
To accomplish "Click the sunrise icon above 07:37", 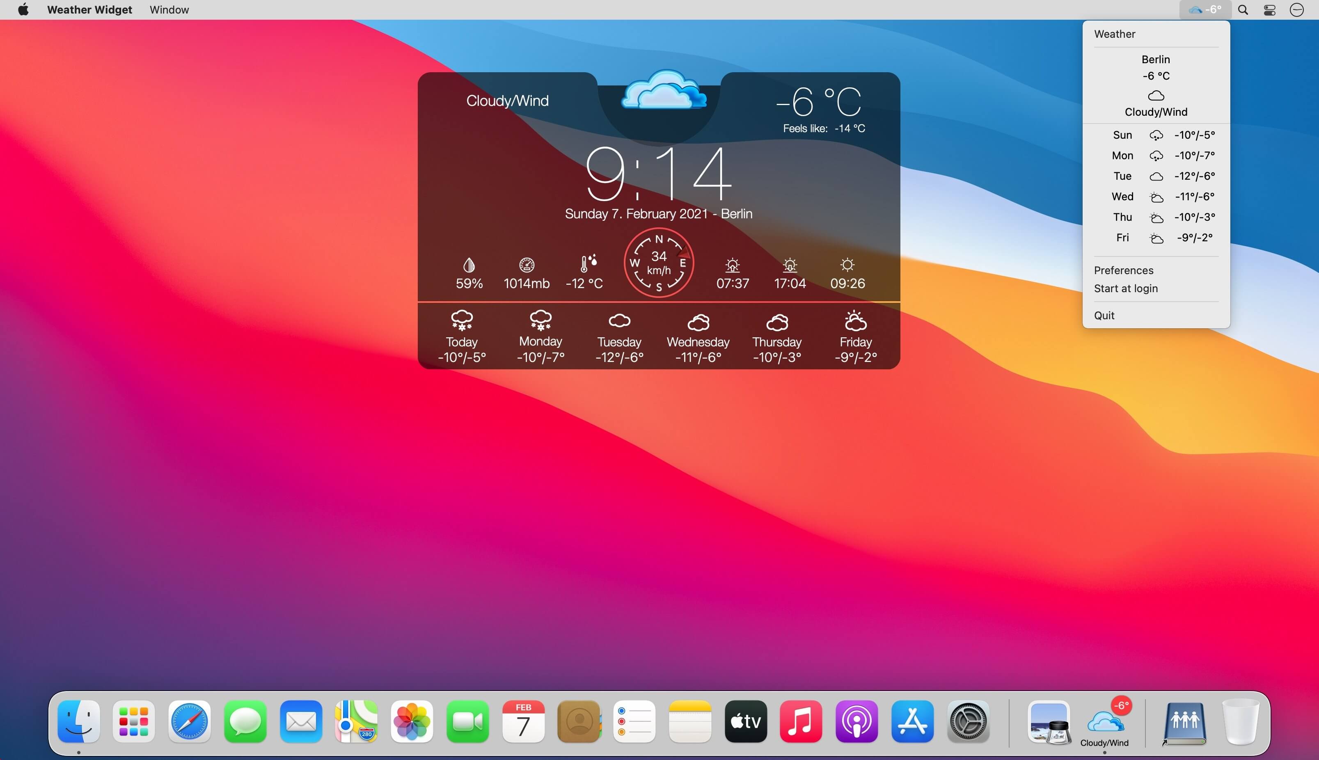I will [x=732, y=265].
